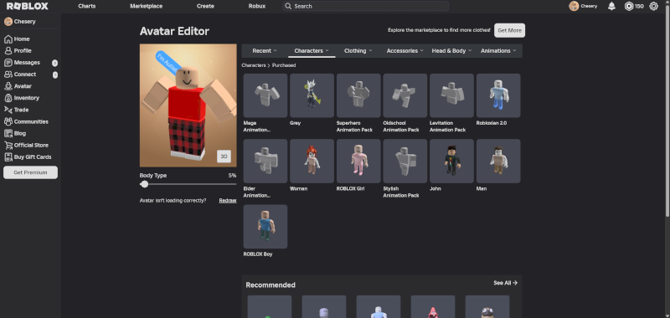This screenshot has width=670, height=318.
Task: Open the Robux balance icon
Action: [629, 6]
